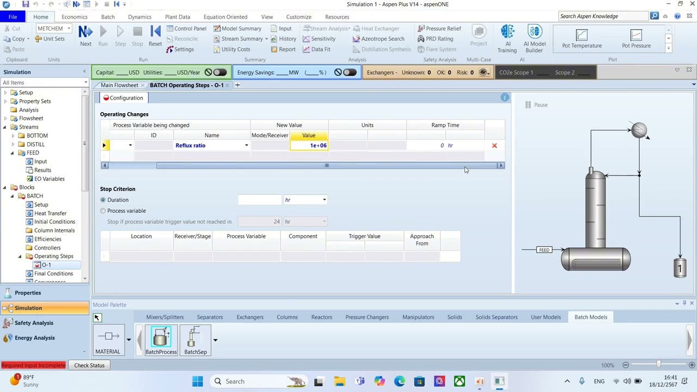Click the zoom slider handle

658,365
